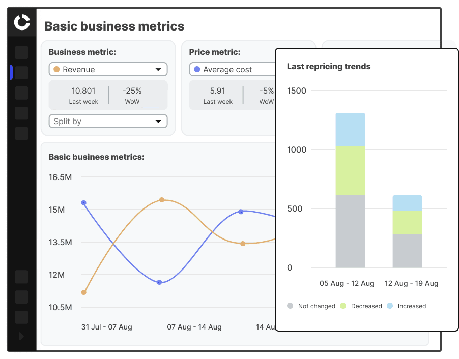Select the fourth sidebar navigation icon
459x359 pixels.
tap(21, 113)
